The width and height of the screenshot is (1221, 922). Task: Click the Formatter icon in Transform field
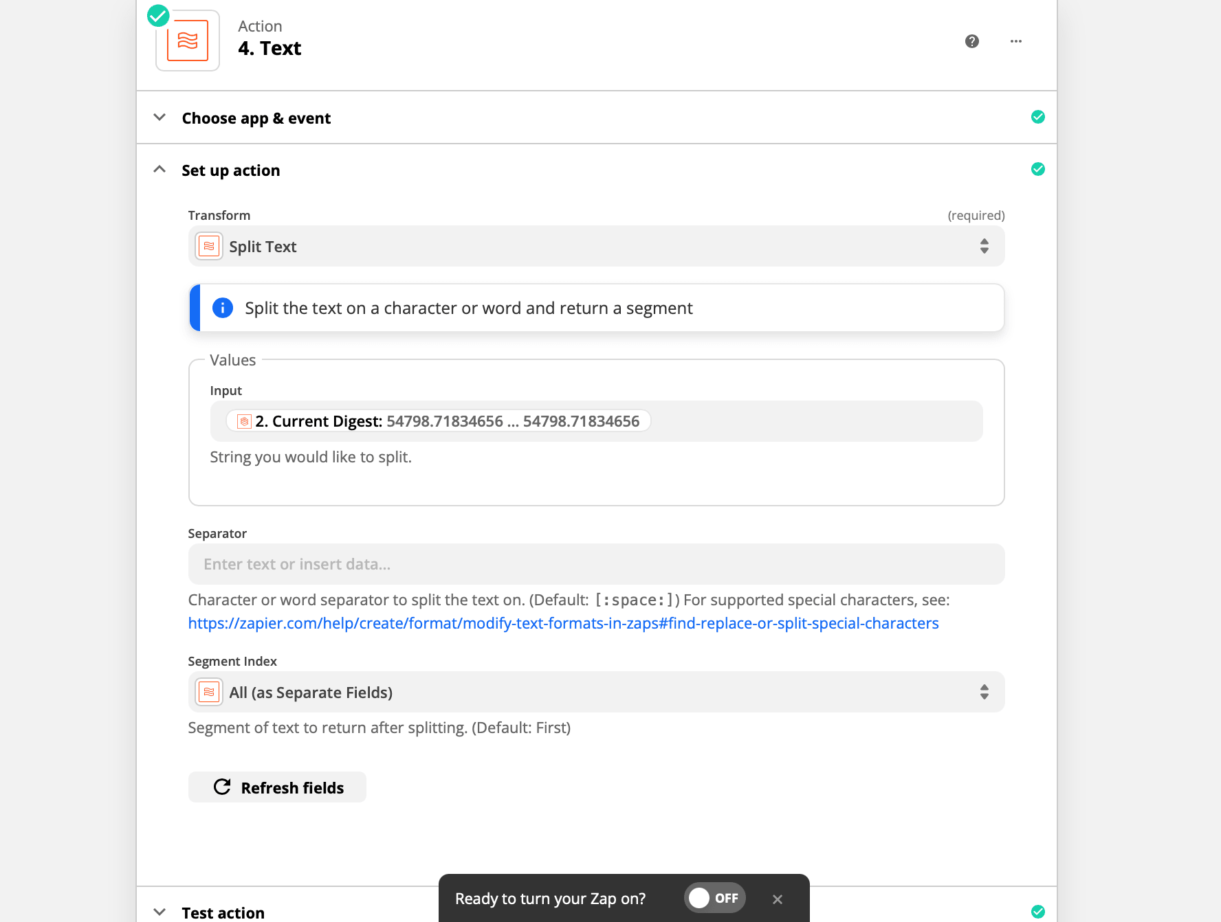coord(209,247)
